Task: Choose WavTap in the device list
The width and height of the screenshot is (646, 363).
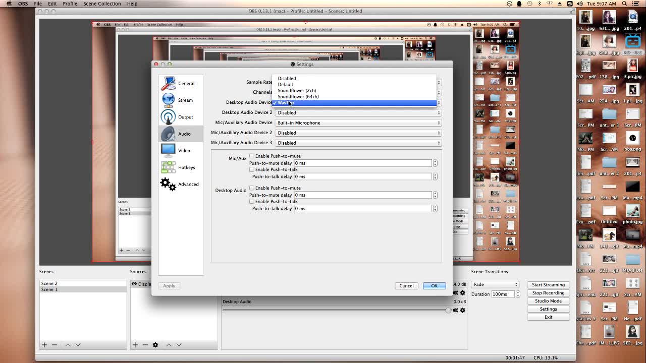Action: point(354,103)
